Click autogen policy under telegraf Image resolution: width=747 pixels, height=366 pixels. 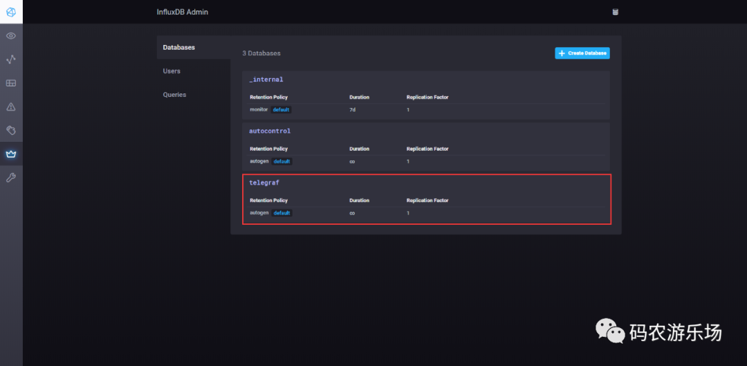click(259, 213)
